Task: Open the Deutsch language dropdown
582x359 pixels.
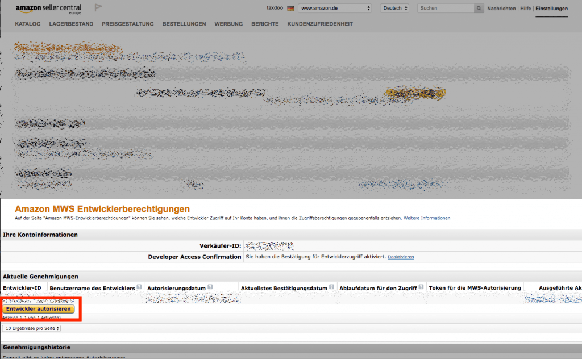Action: click(394, 8)
